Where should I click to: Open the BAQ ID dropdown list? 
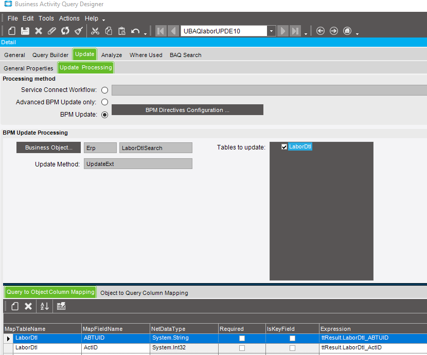[271, 31]
